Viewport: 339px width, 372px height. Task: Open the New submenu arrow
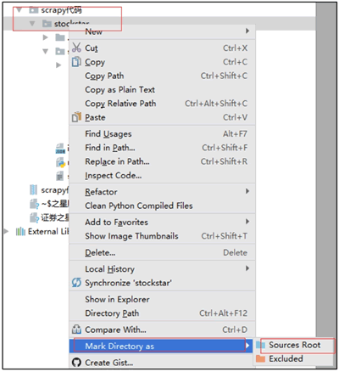[247, 31]
